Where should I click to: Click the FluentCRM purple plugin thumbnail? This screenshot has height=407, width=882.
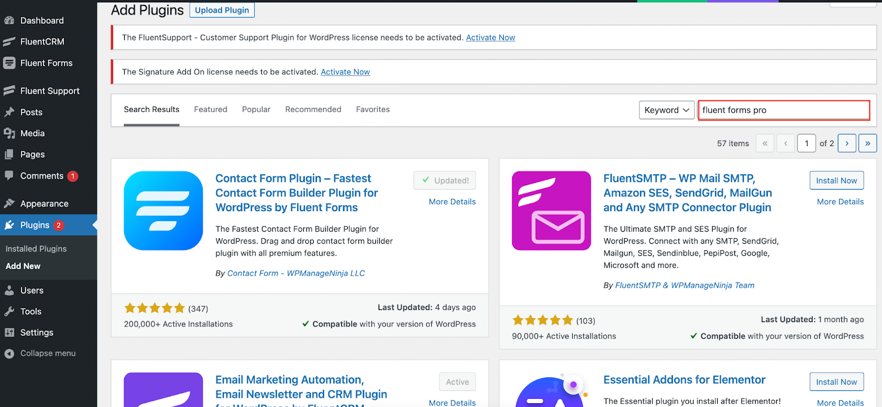point(163,389)
